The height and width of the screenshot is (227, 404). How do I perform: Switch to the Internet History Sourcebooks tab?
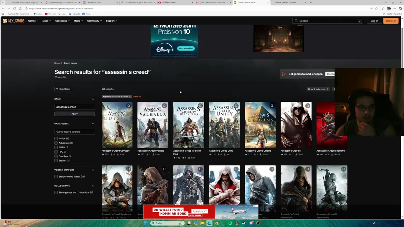click(62, 3)
